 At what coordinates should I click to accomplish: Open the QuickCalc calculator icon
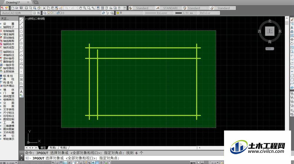coord(119,8)
